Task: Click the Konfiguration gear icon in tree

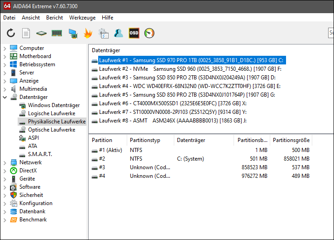Action: click(x=14, y=203)
